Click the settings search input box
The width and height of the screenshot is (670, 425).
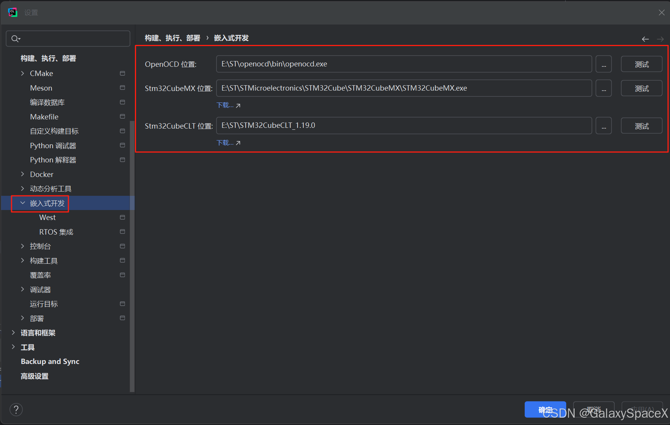point(68,38)
